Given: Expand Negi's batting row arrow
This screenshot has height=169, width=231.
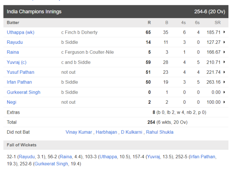Looking at the screenshot, I should 224,102.
